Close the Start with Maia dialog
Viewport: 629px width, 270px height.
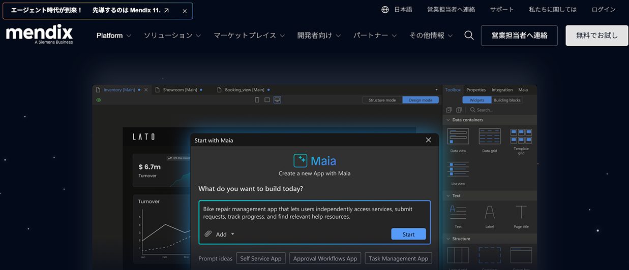pyautogui.click(x=428, y=140)
